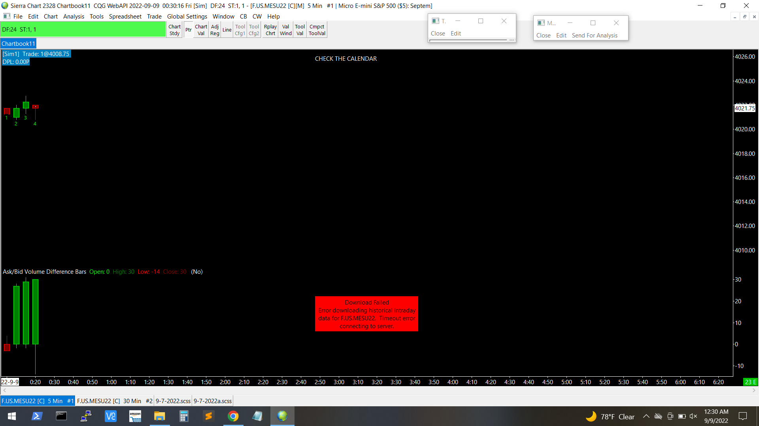The height and width of the screenshot is (426, 759).
Task: Click Edit in the T. window
Action: (455, 34)
